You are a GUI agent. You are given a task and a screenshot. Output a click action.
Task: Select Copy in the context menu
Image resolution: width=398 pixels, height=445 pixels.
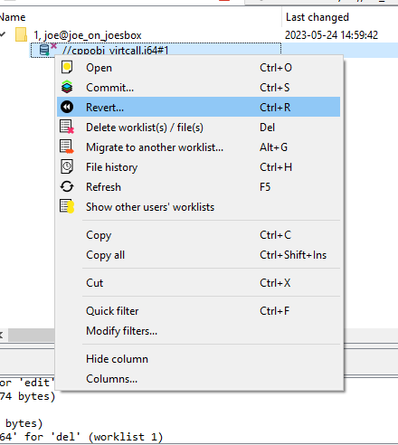[x=198, y=235]
